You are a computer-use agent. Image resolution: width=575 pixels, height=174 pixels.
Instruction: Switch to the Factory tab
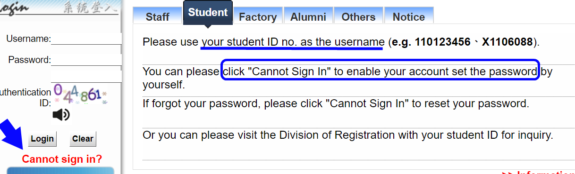coord(258,17)
